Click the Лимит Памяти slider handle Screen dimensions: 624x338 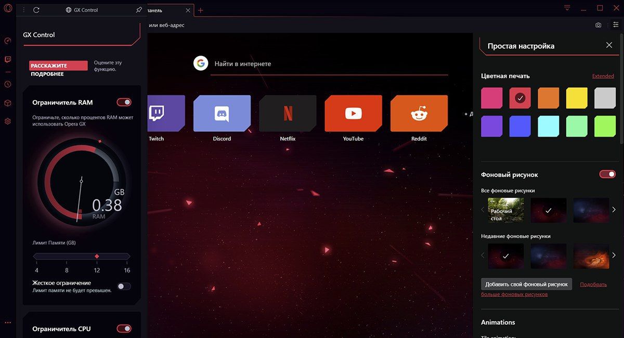97,256
